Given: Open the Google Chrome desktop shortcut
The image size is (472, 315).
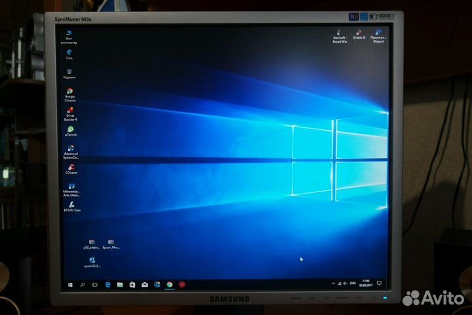Looking at the screenshot, I should (x=69, y=92).
